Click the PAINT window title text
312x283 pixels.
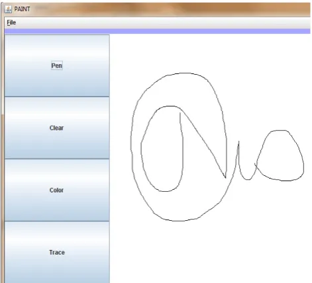coord(22,9)
